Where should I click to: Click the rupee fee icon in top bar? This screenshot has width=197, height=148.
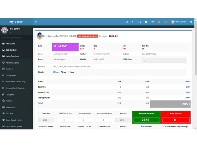click(132, 22)
